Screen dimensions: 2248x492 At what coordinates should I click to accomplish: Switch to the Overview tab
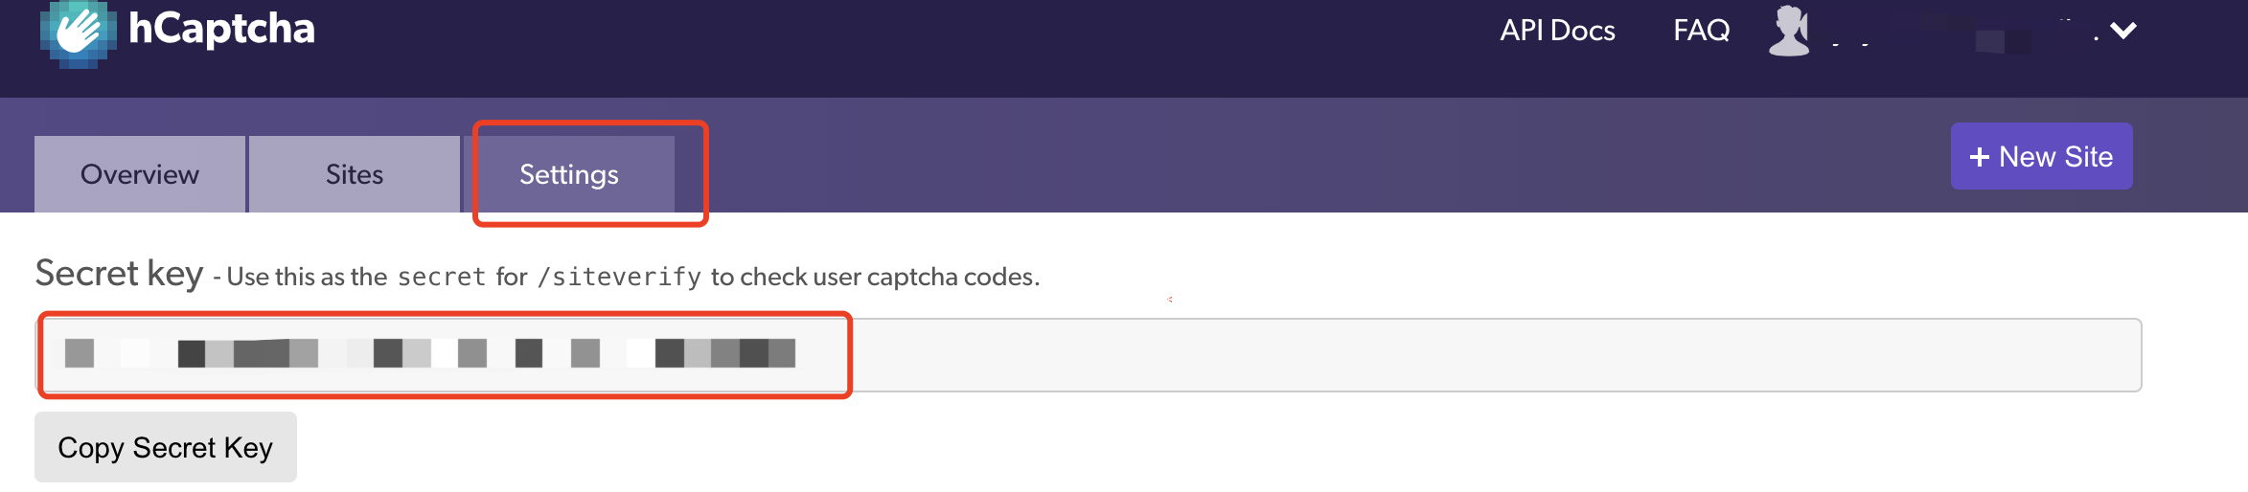pos(140,174)
